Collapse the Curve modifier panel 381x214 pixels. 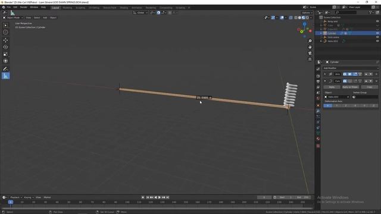[x=325, y=81]
